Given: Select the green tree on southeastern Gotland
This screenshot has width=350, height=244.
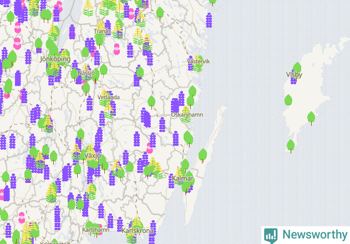Looking at the screenshot, I should point(311,118).
